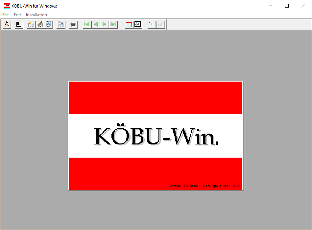Screen dimensions: 312x230
Task: Click the copy/duplicate record icon
Action: point(61,25)
